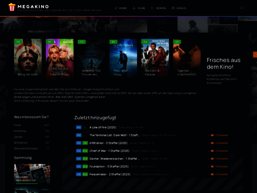Click the HD badge beside A Line of Fire
257x193 pixels.
tap(79, 127)
